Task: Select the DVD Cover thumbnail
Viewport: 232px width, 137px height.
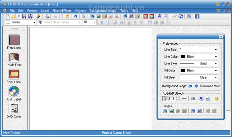Action: [14, 109]
